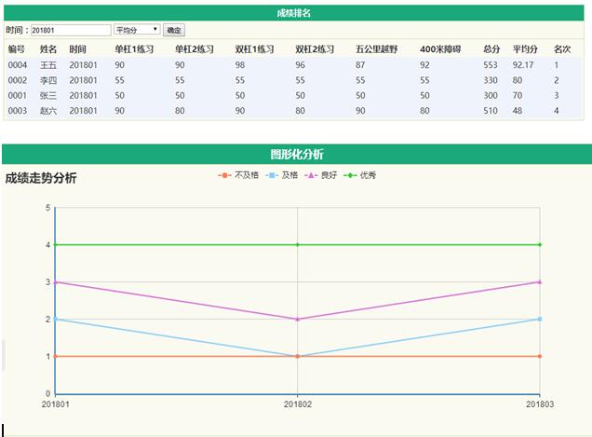Click the 总分 column header
Screen dimensions: 592x437
491,49
